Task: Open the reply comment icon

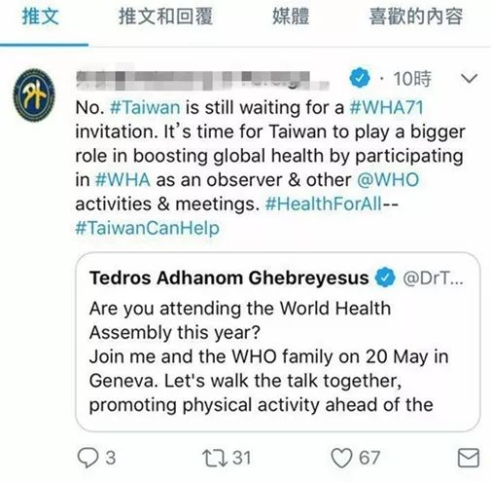Action: point(88,458)
